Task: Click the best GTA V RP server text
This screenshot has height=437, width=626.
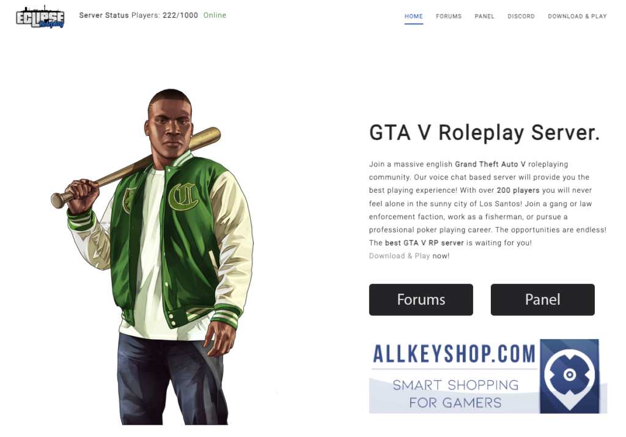Action: (x=424, y=243)
